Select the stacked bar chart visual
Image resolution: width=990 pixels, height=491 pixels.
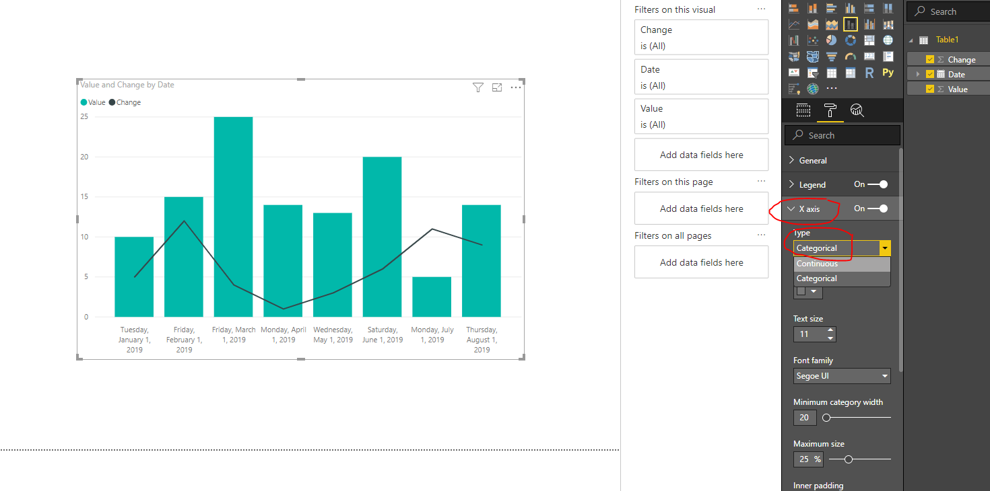click(793, 8)
